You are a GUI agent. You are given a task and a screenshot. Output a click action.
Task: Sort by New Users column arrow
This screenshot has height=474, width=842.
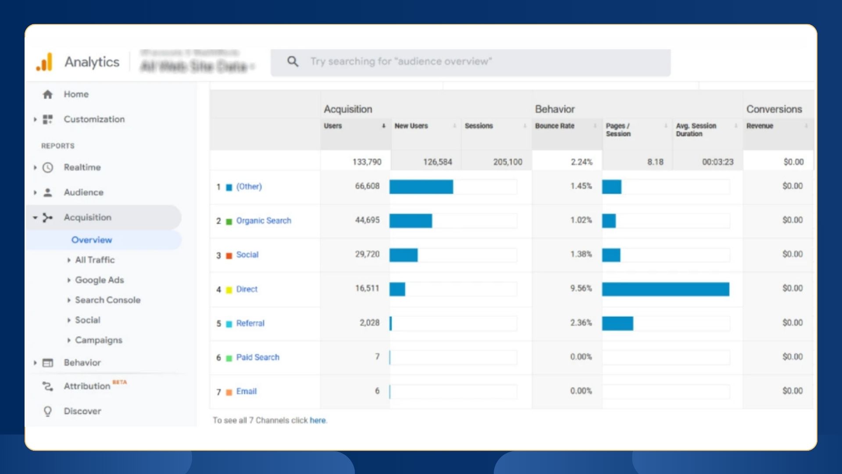454,126
